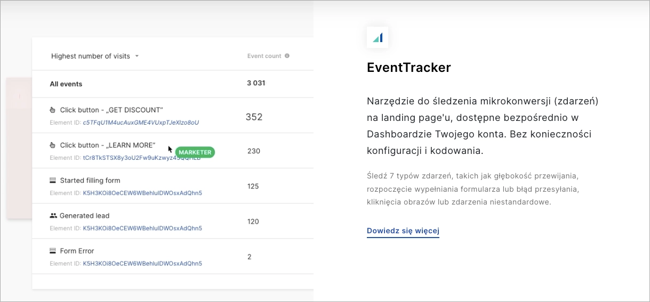This screenshot has width=650, height=302.
Task: Click the green MARKETER badge
Action: (195, 152)
